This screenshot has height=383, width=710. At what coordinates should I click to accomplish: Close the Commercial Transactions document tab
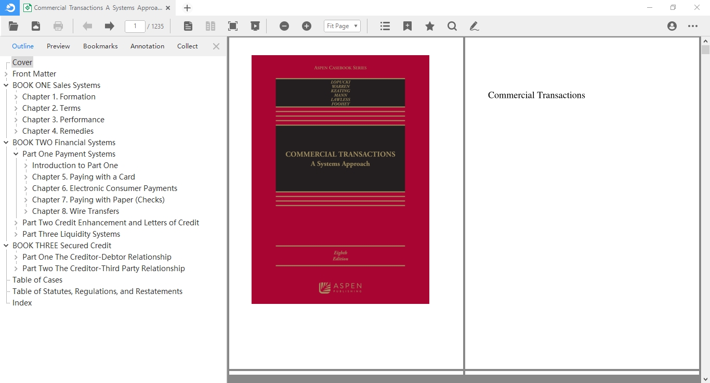coord(168,8)
